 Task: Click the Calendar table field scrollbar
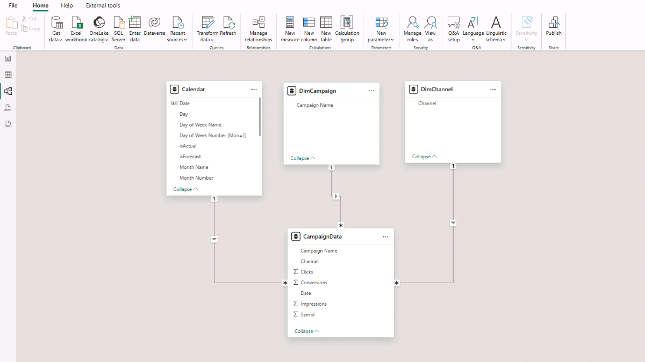(260, 116)
